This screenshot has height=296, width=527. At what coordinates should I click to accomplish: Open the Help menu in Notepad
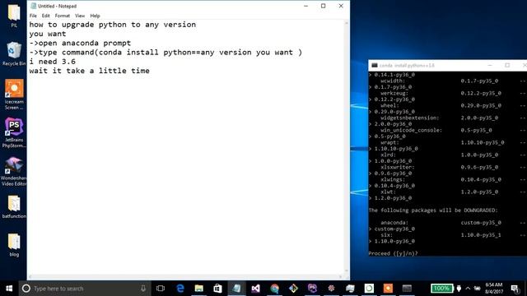(95, 16)
